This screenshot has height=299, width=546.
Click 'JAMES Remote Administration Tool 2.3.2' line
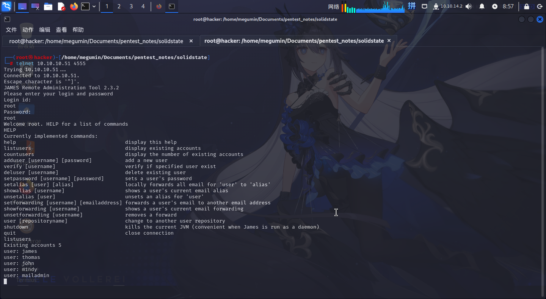click(61, 88)
